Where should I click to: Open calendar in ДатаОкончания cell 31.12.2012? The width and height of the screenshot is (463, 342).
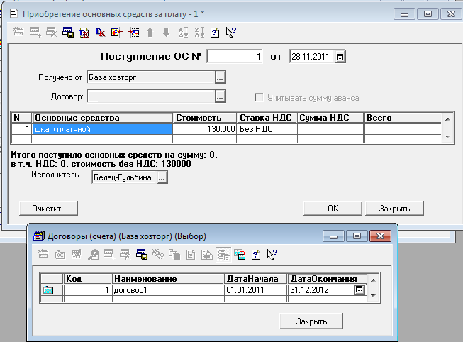pyautogui.click(x=359, y=289)
